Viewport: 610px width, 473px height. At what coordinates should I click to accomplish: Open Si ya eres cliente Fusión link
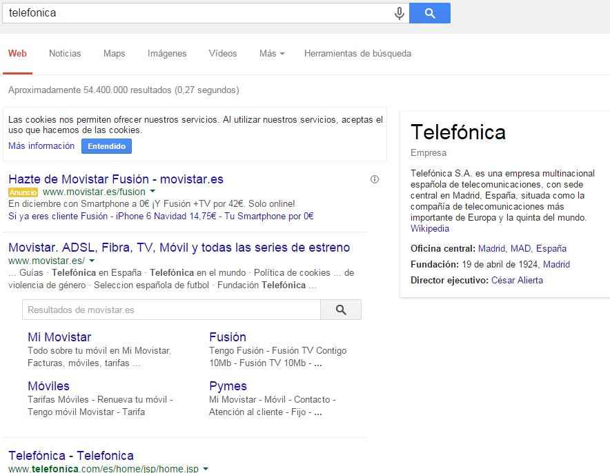click(58, 216)
